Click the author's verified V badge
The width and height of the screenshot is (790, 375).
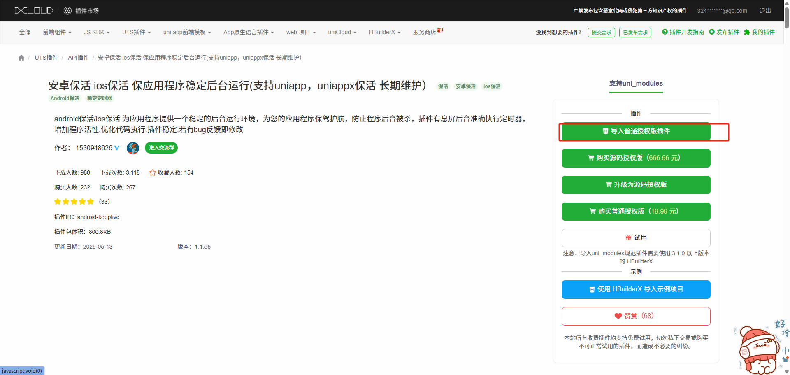tap(117, 148)
